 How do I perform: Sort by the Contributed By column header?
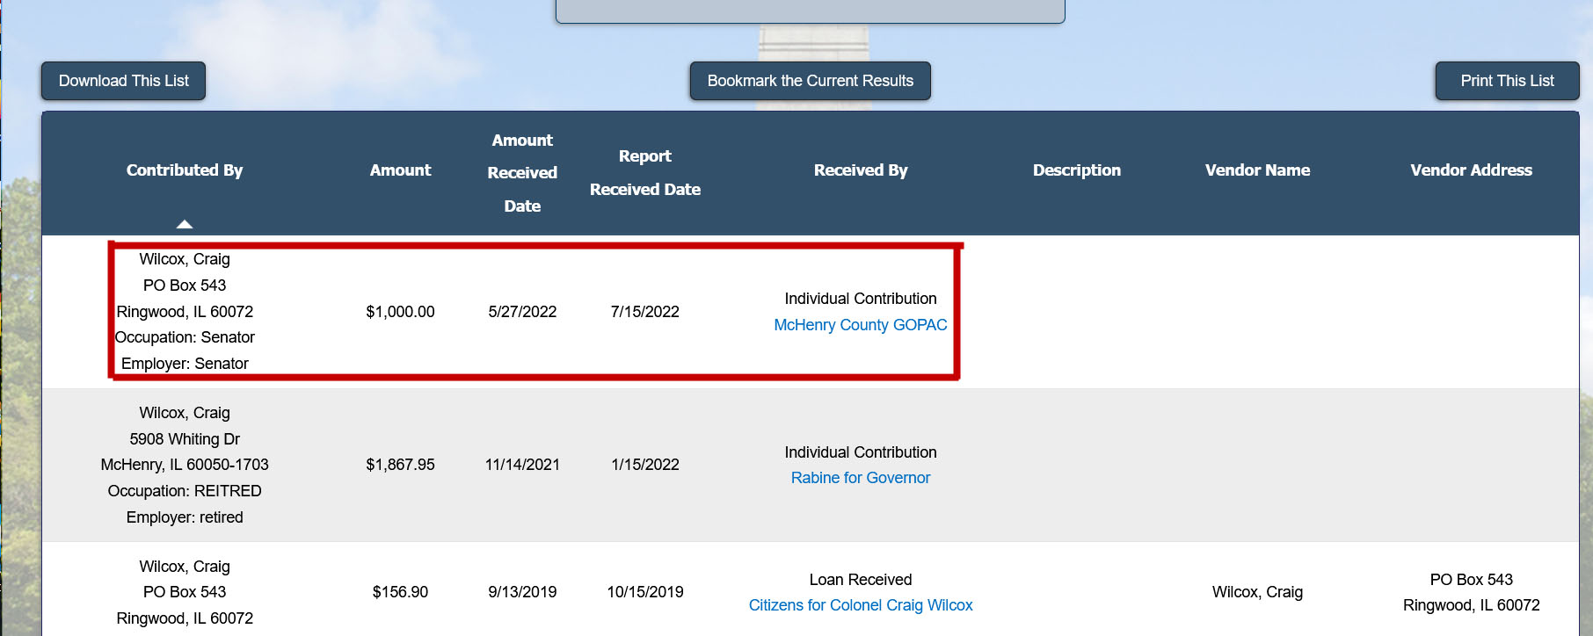tap(184, 170)
